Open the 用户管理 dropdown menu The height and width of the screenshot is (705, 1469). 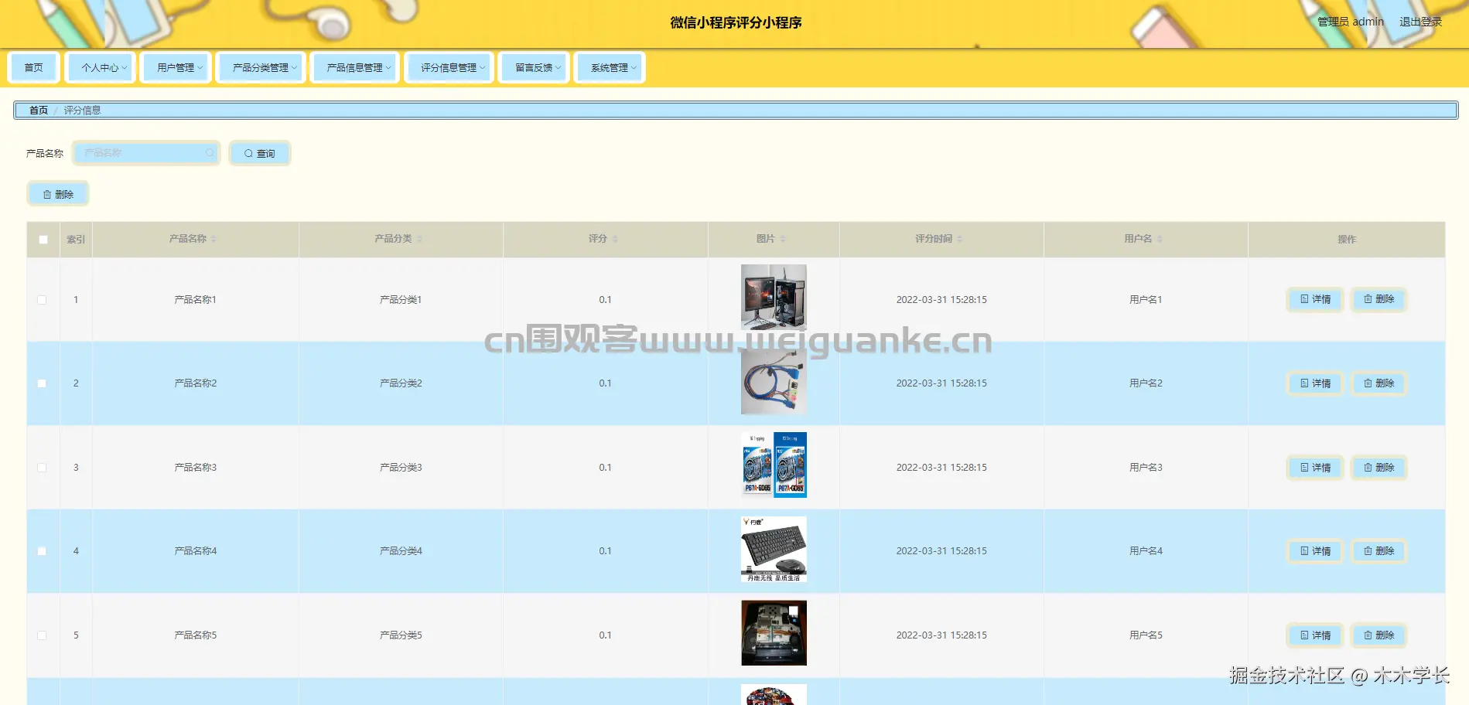click(176, 67)
